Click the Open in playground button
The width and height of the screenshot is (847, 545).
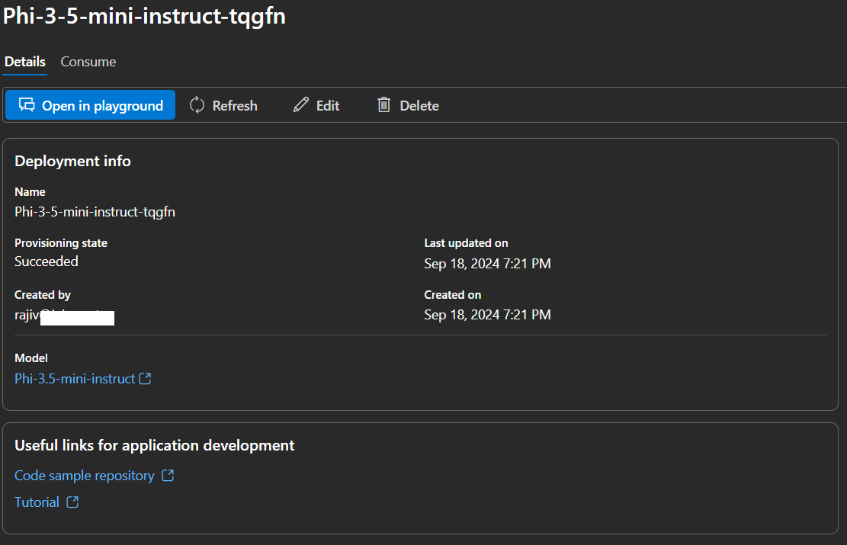tap(90, 104)
